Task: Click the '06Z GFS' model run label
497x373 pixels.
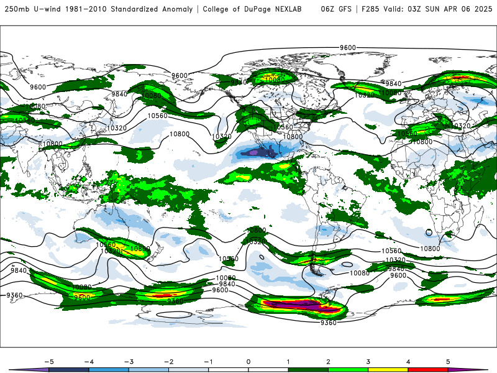Action: point(336,9)
